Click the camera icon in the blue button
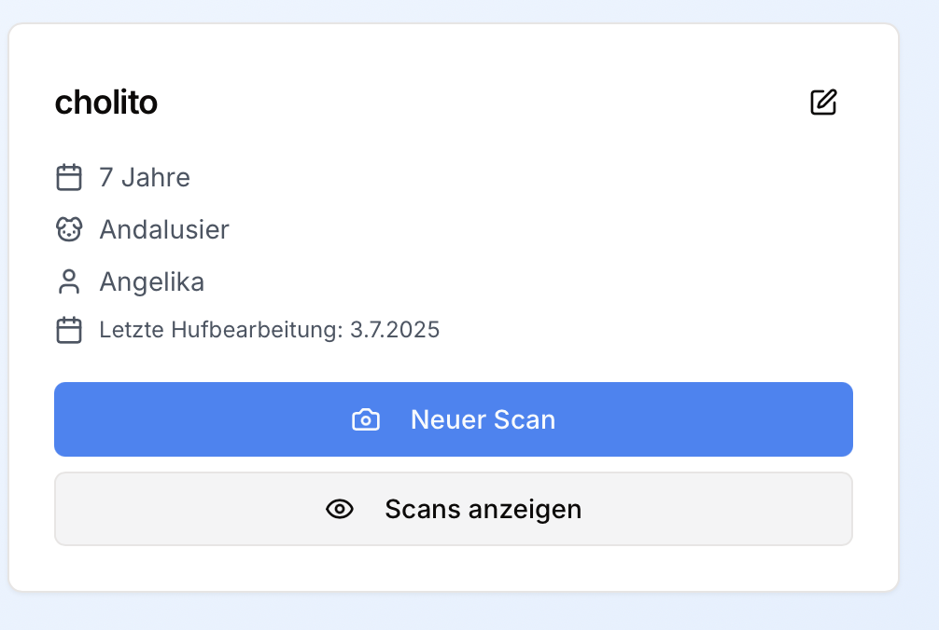The width and height of the screenshot is (939, 630). (x=365, y=419)
